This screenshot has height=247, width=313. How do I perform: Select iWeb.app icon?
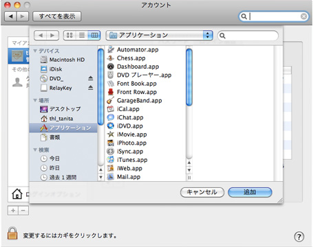point(111,168)
